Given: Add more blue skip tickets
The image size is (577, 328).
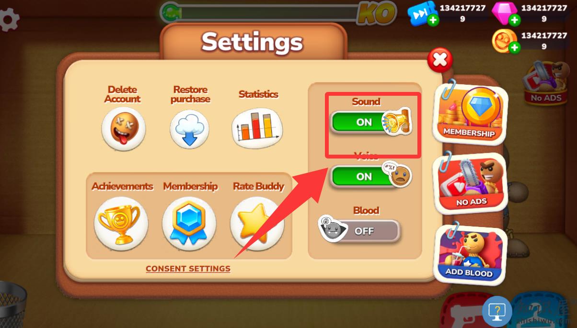Looking at the screenshot, I should pyautogui.click(x=433, y=20).
